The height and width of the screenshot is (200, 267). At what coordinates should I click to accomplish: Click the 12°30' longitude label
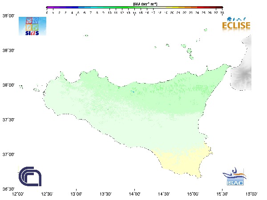(x=47, y=194)
